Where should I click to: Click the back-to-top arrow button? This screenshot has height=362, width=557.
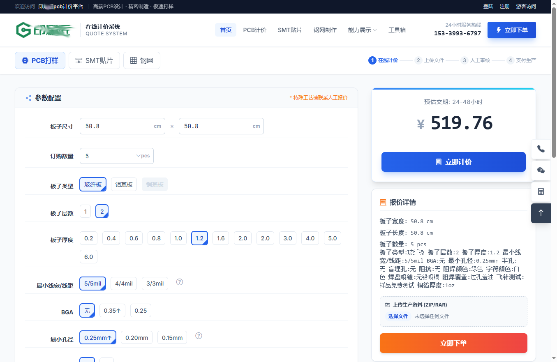541,213
